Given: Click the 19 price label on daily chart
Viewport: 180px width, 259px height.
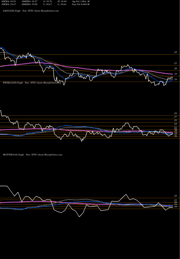Looking at the screenshot, I should tap(175, 74).
